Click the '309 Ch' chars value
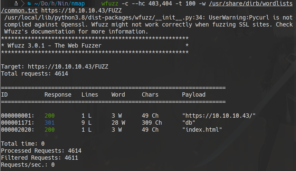This screenshot has width=296, height=171. (152, 123)
